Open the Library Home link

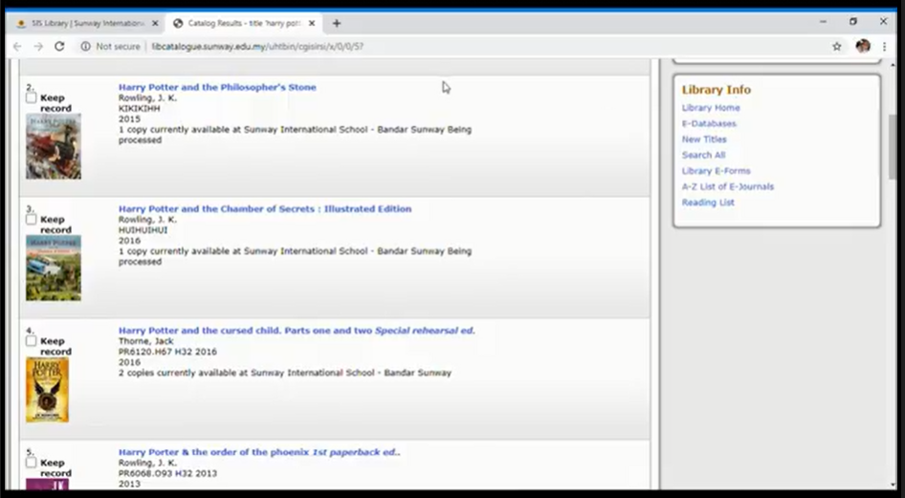(711, 108)
